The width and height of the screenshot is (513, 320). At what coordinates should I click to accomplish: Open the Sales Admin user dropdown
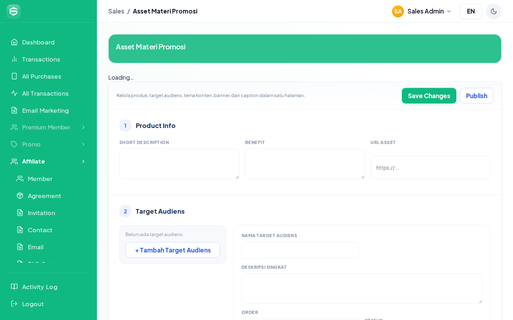tap(422, 11)
